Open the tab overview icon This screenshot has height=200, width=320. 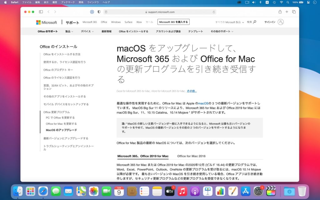point(294,12)
